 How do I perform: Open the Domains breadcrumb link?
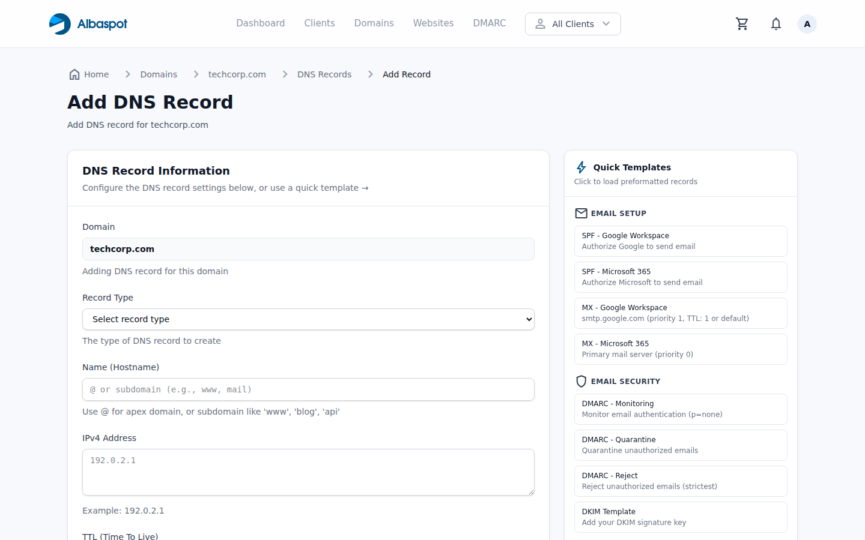point(158,74)
